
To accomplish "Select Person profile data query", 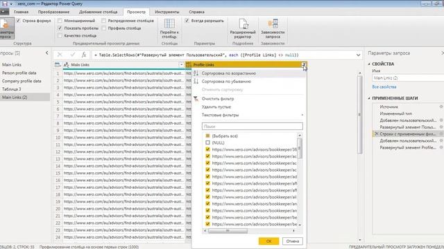I will 19,73.
